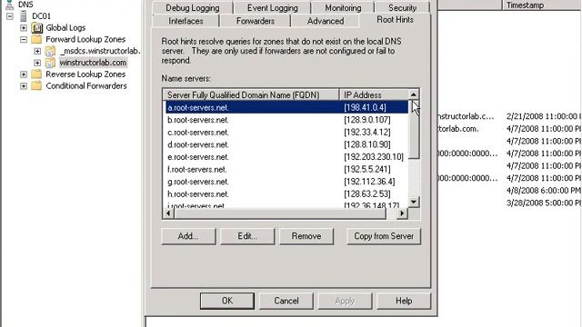Select Conditional Forwarders label
The height and width of the screenshot is (327, 582).
click(x=86, y=85)
